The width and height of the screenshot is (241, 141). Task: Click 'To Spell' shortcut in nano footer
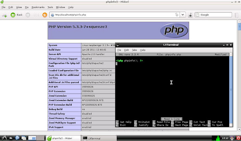(x=218, y=125)
